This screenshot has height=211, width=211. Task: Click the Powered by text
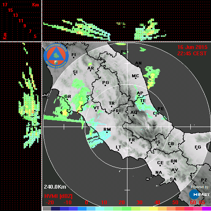[x=200, y=187]
